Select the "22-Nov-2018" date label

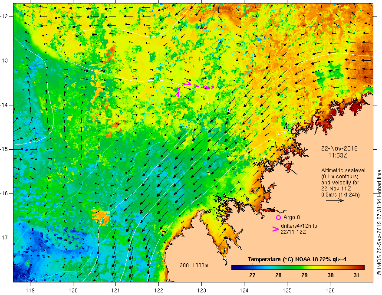click(x=339, y=148)
